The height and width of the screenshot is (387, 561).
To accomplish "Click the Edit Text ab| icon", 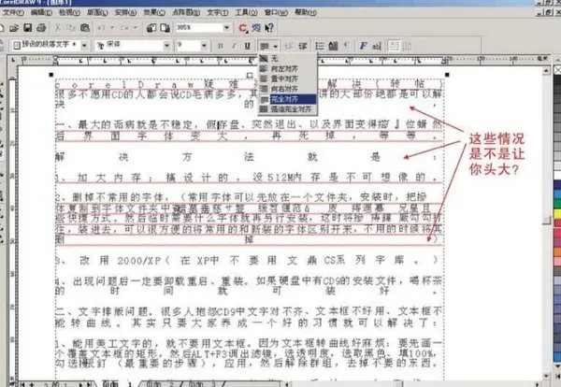I will click(377, 46).
